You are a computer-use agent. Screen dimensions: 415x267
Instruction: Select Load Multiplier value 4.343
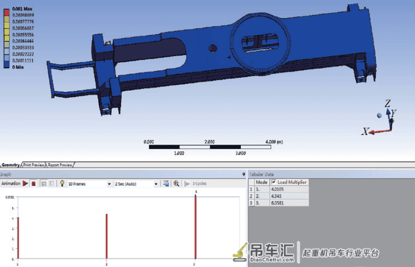coord(289,196)
